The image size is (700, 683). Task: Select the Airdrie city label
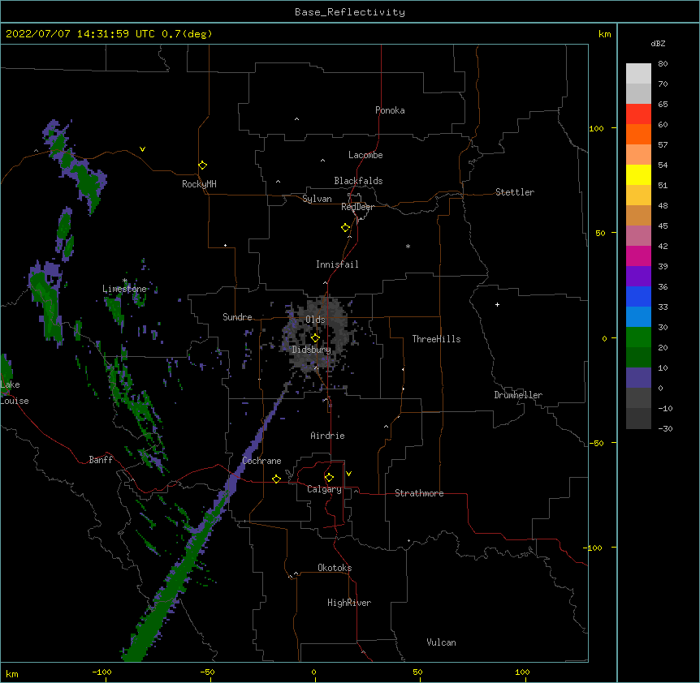point(327,436)
